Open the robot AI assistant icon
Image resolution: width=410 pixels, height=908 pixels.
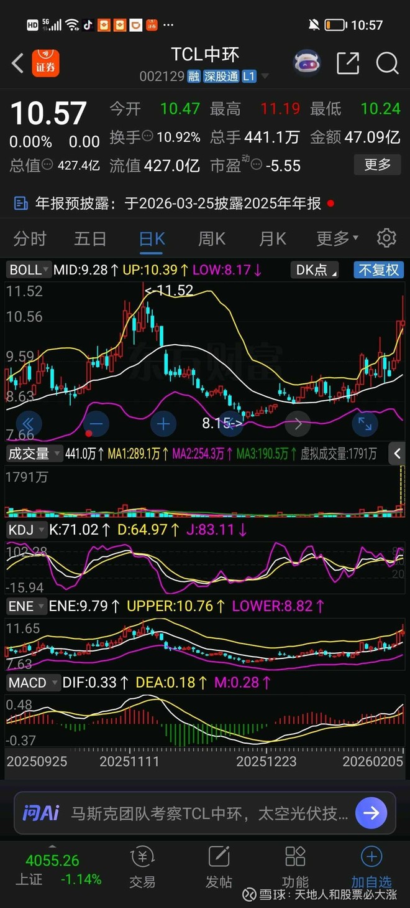click(x=306, y=63)
